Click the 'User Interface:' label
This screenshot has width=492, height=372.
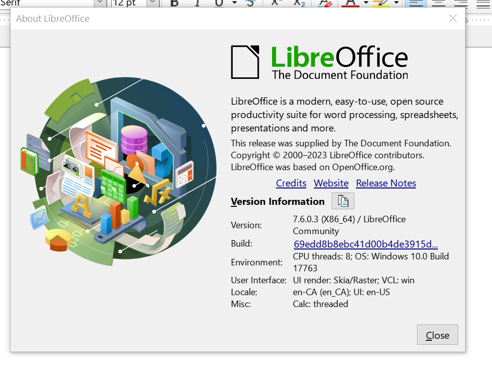click(259, 280)
